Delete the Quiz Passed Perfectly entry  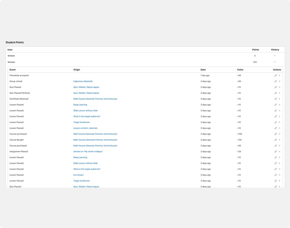tap(279, 93)
